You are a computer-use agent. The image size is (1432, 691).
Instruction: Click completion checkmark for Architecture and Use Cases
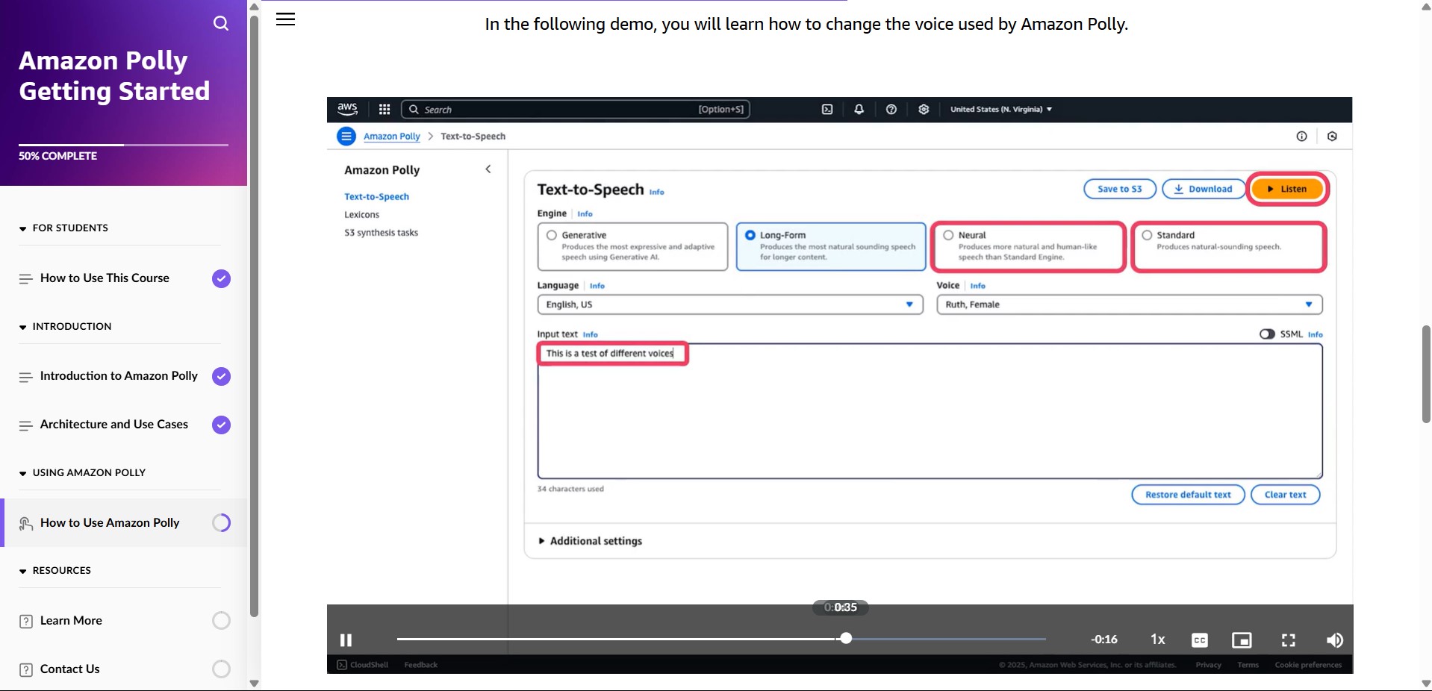(221, 425)
